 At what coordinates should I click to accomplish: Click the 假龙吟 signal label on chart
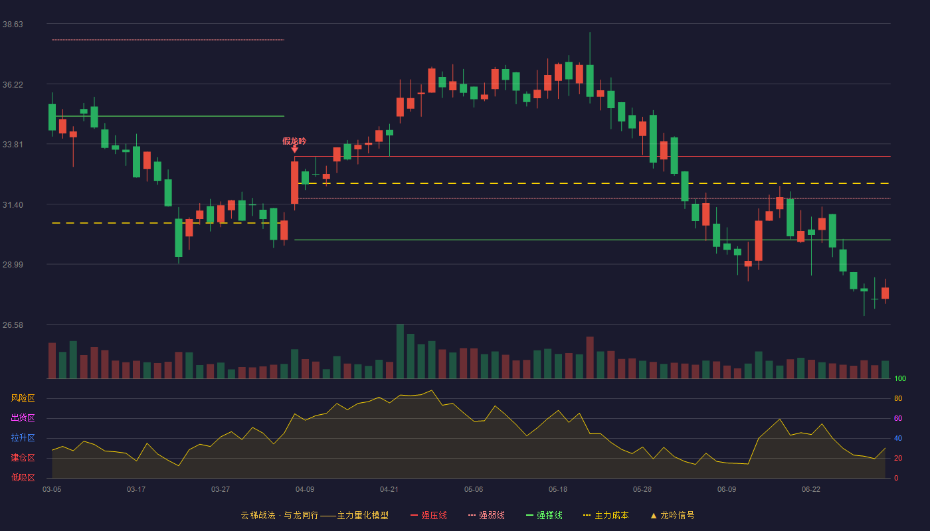click(294, 141)
